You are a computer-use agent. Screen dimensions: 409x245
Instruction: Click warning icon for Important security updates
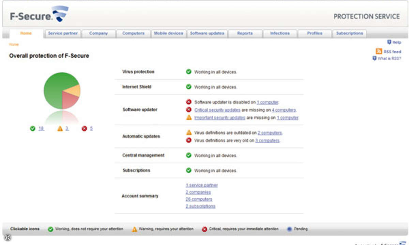(188, 117)
